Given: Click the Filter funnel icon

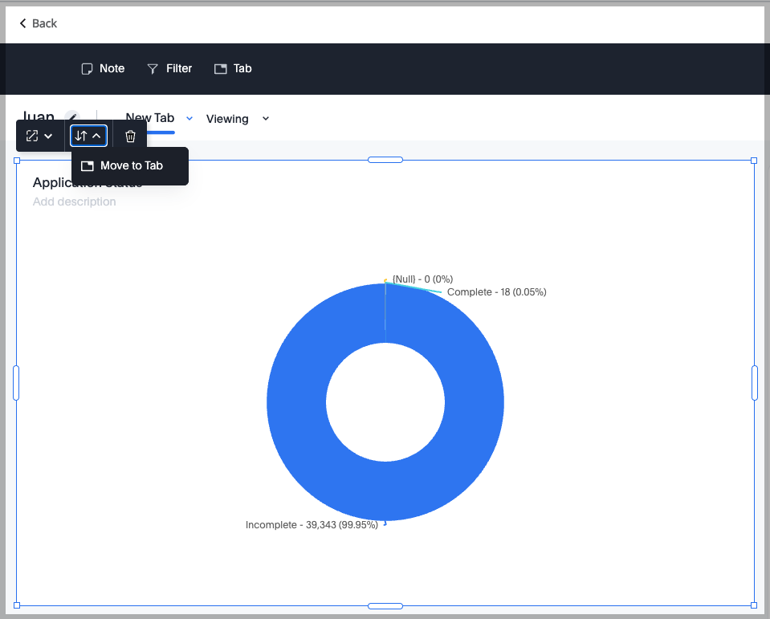Looking at the screenshot, I should [153, 69].
